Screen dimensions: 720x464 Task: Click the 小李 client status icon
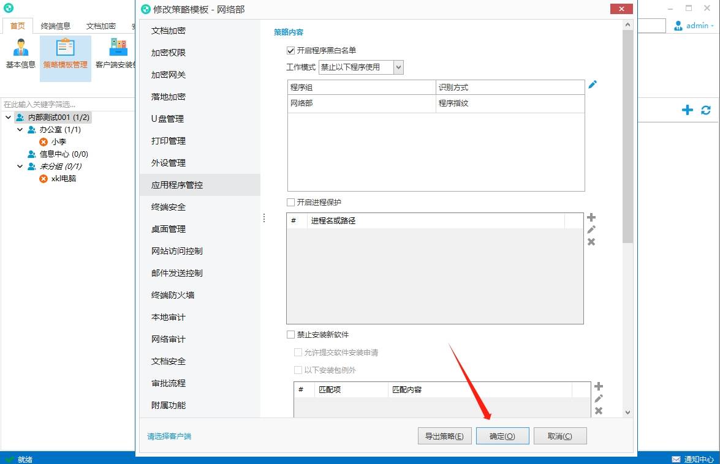(x=44, y=142)
